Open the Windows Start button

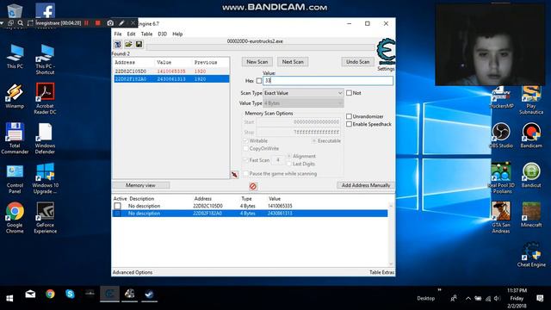coord(9,299)
